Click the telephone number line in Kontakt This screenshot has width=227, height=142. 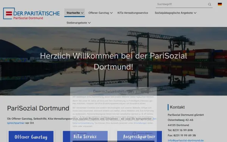tap(180, 130)
